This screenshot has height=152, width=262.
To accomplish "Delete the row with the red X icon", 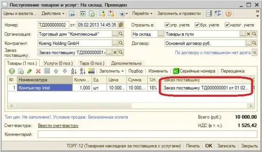I will (x=38, y=71).
